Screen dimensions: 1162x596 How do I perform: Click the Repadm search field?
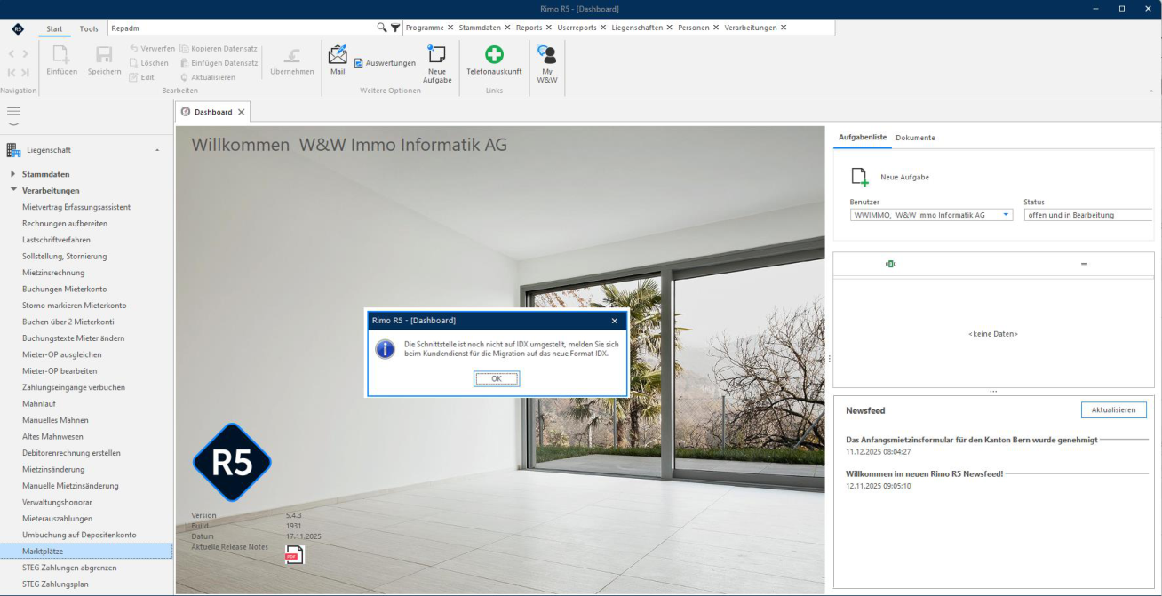pyautogui.click(x=241, y=28)
